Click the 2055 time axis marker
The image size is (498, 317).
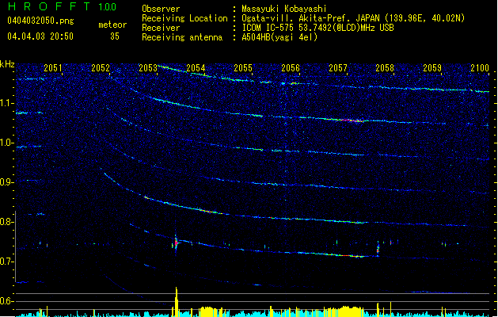pyautogui.click(x=243, y=68)
